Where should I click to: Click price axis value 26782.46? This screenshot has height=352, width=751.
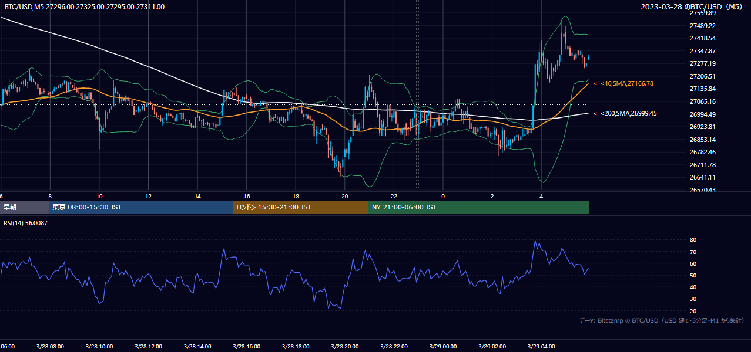tap(702, 152)
